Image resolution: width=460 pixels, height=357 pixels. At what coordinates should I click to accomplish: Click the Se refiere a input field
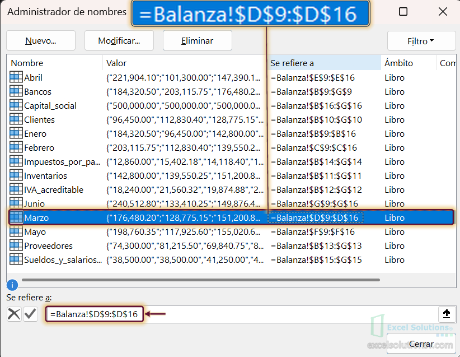coord(241,314)
